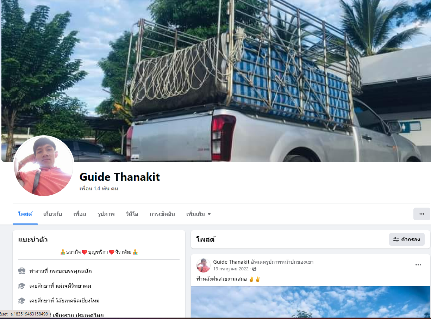431x319 pixels.
Task: Go to the รูปภาพ tab
Action: point(106,214)
